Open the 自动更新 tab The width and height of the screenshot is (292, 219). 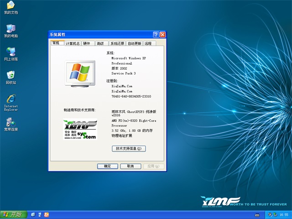pos(134,43)
